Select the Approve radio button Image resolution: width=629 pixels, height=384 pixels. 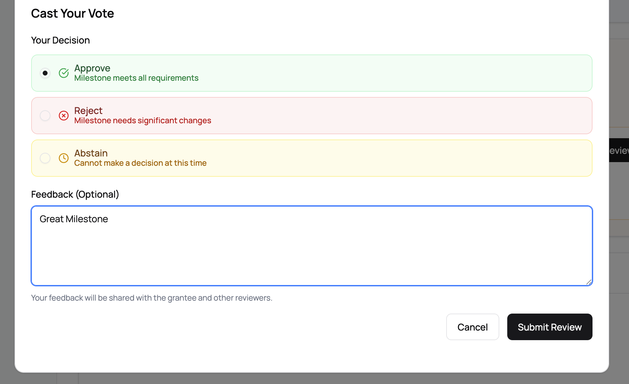[45, 73]
